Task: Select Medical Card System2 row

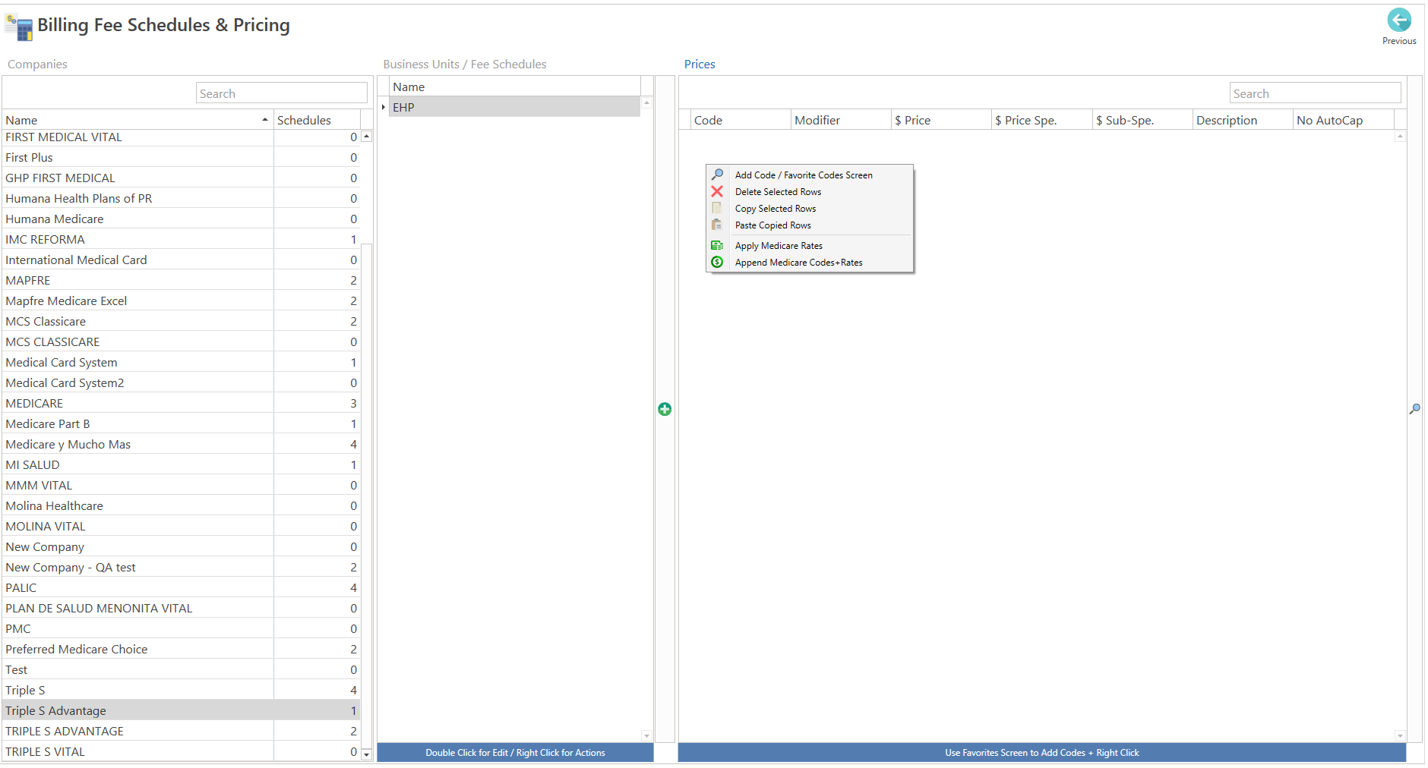Action: click(x=181, y=382)
